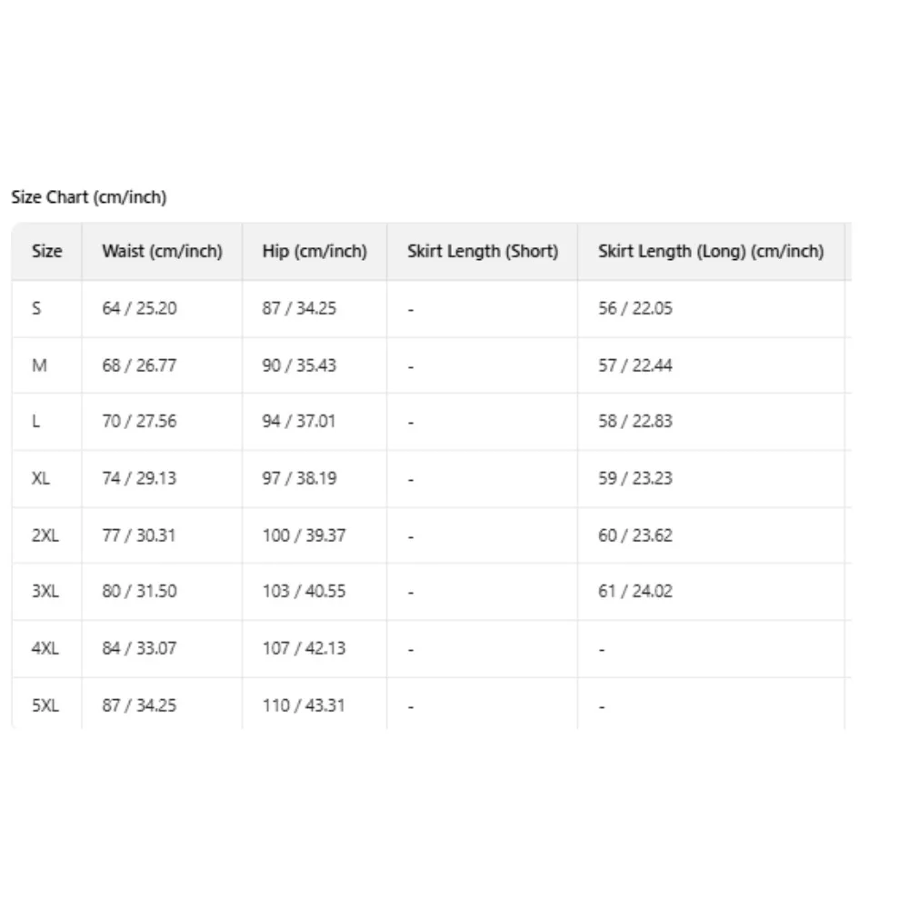Viewport: 909px width, 909px height.
Task: Click the Size Chart (cm/inch) title
Action: click(x=89, y=197)
